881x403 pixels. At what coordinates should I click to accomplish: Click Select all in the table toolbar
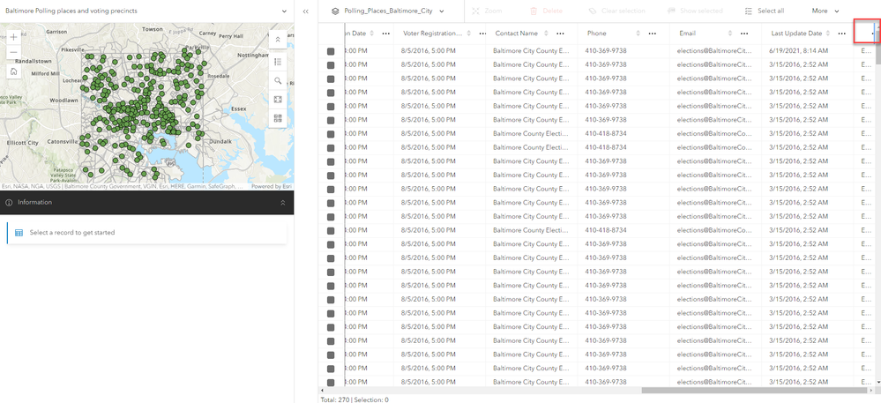764,11
